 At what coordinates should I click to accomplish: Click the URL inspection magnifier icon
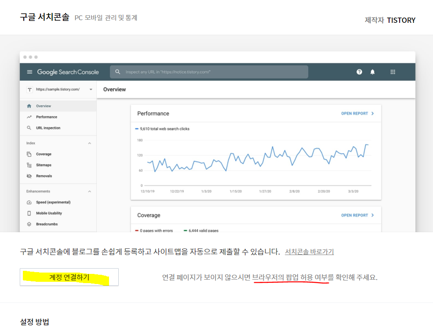[29, 128]
